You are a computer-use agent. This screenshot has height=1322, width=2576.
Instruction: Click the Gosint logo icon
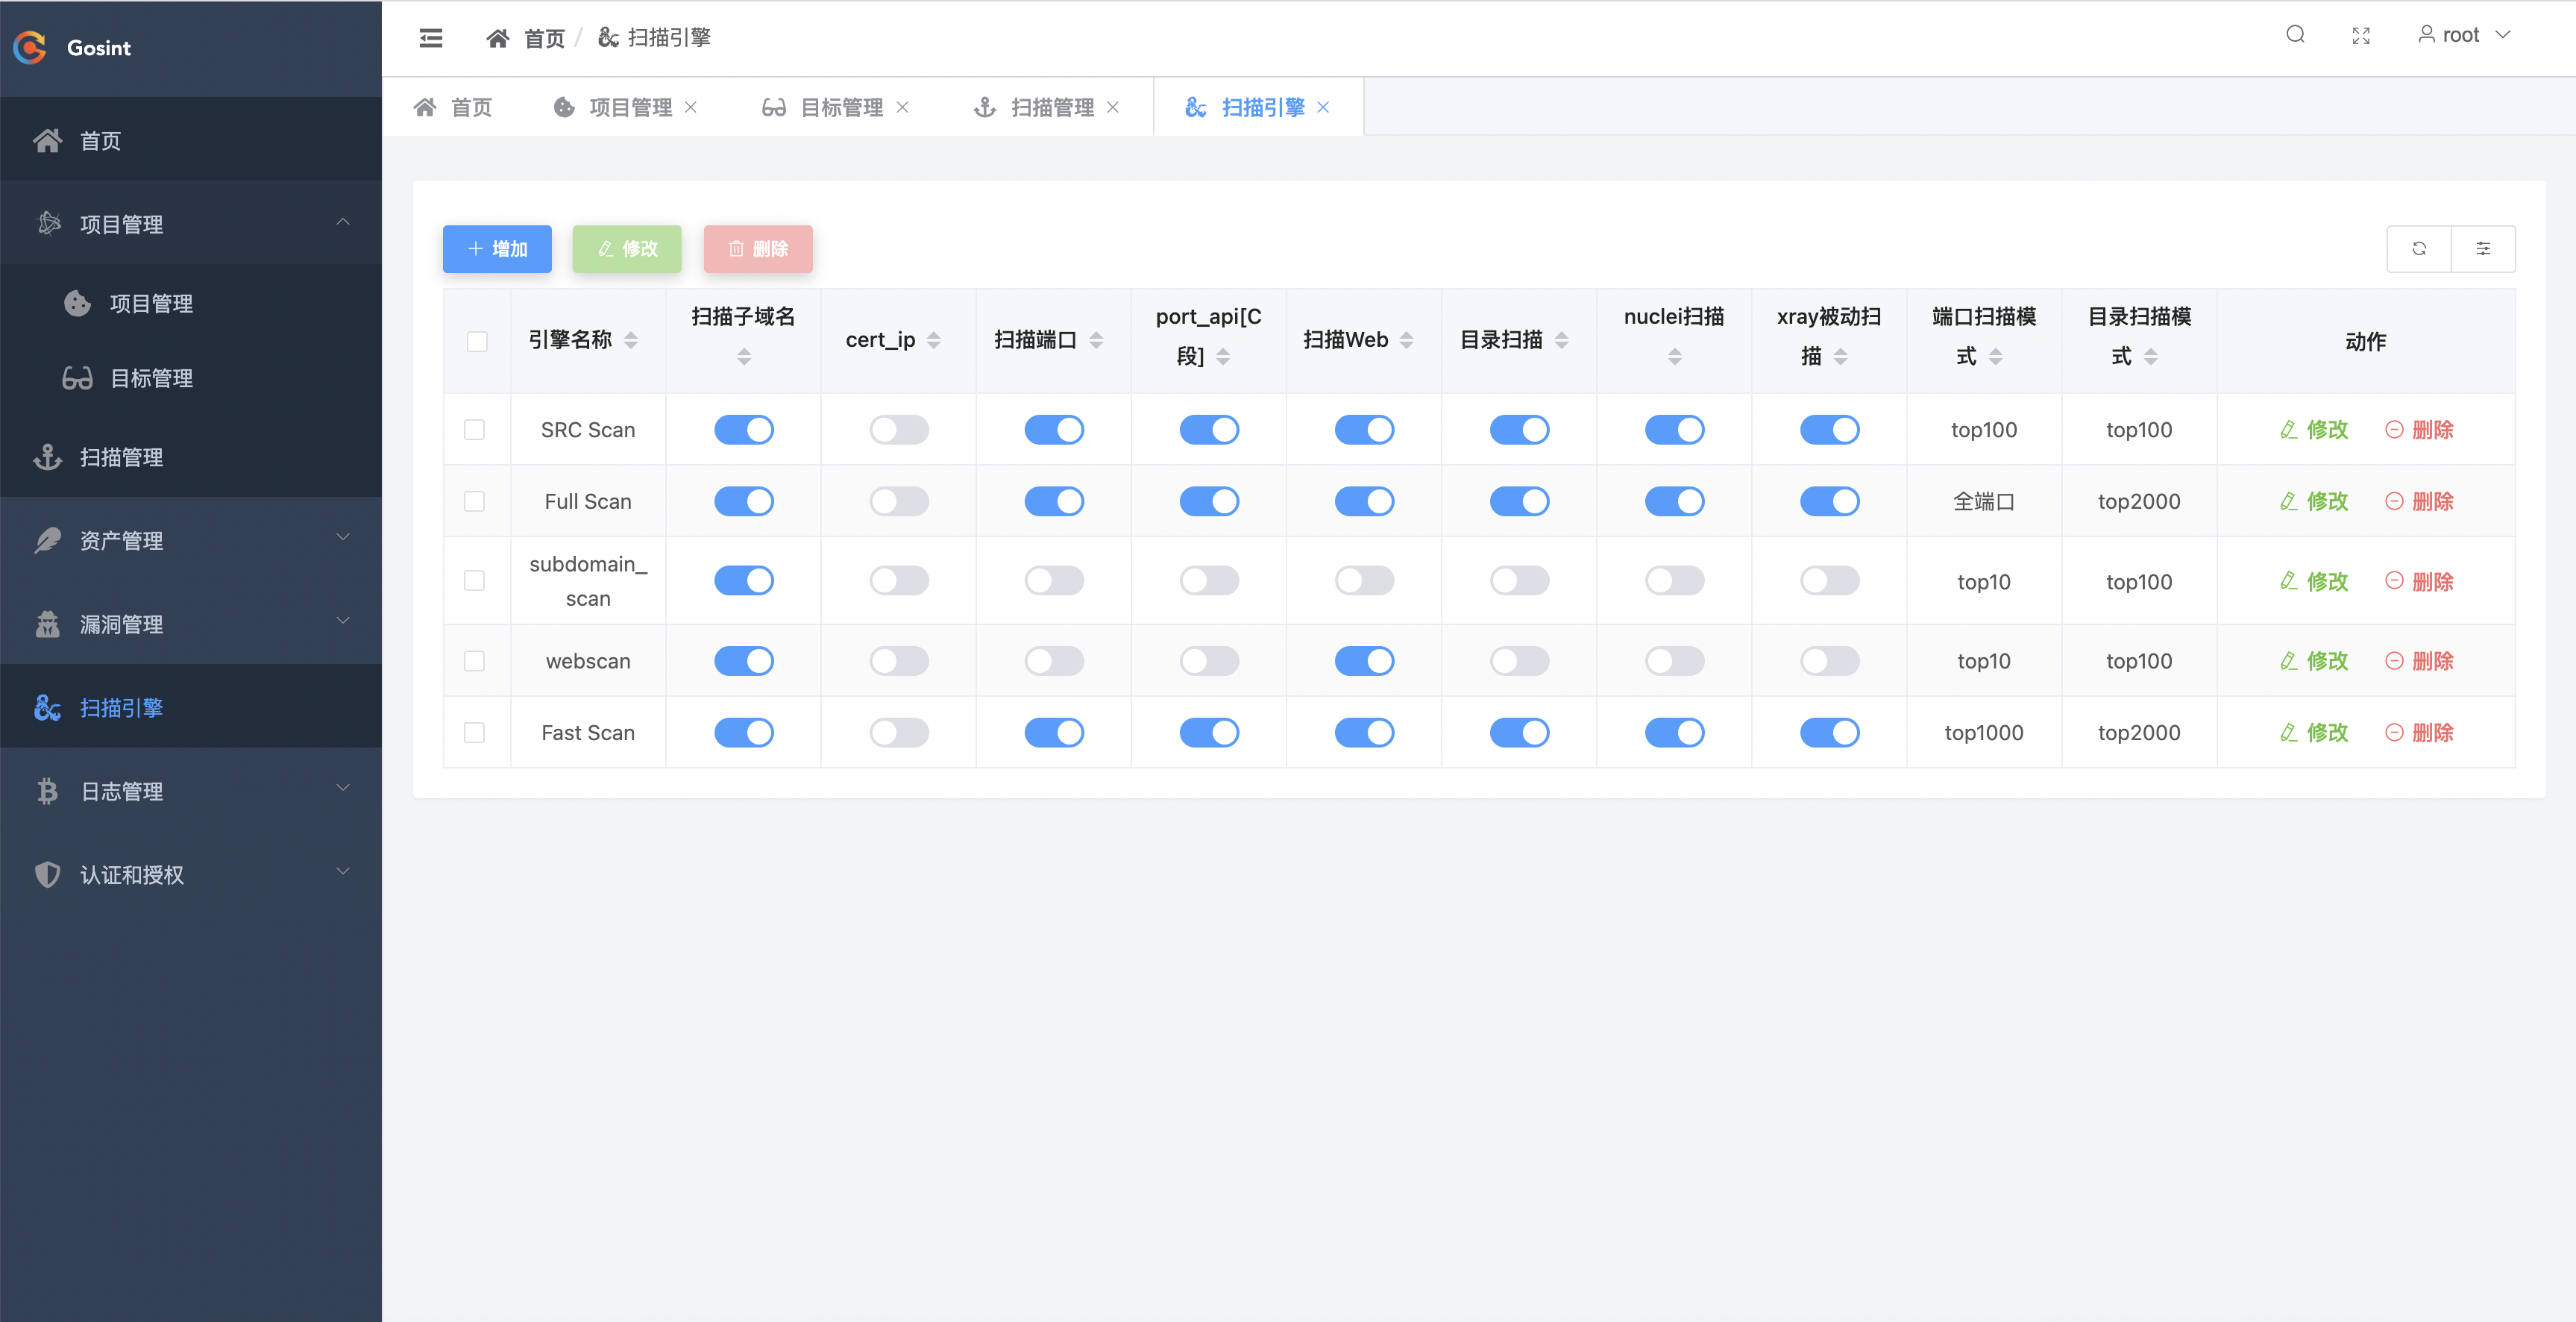click(30, 47)
